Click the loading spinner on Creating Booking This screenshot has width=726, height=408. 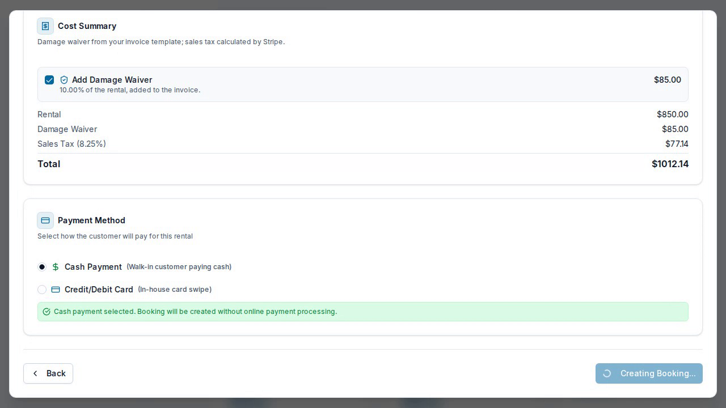coord(607,373)
